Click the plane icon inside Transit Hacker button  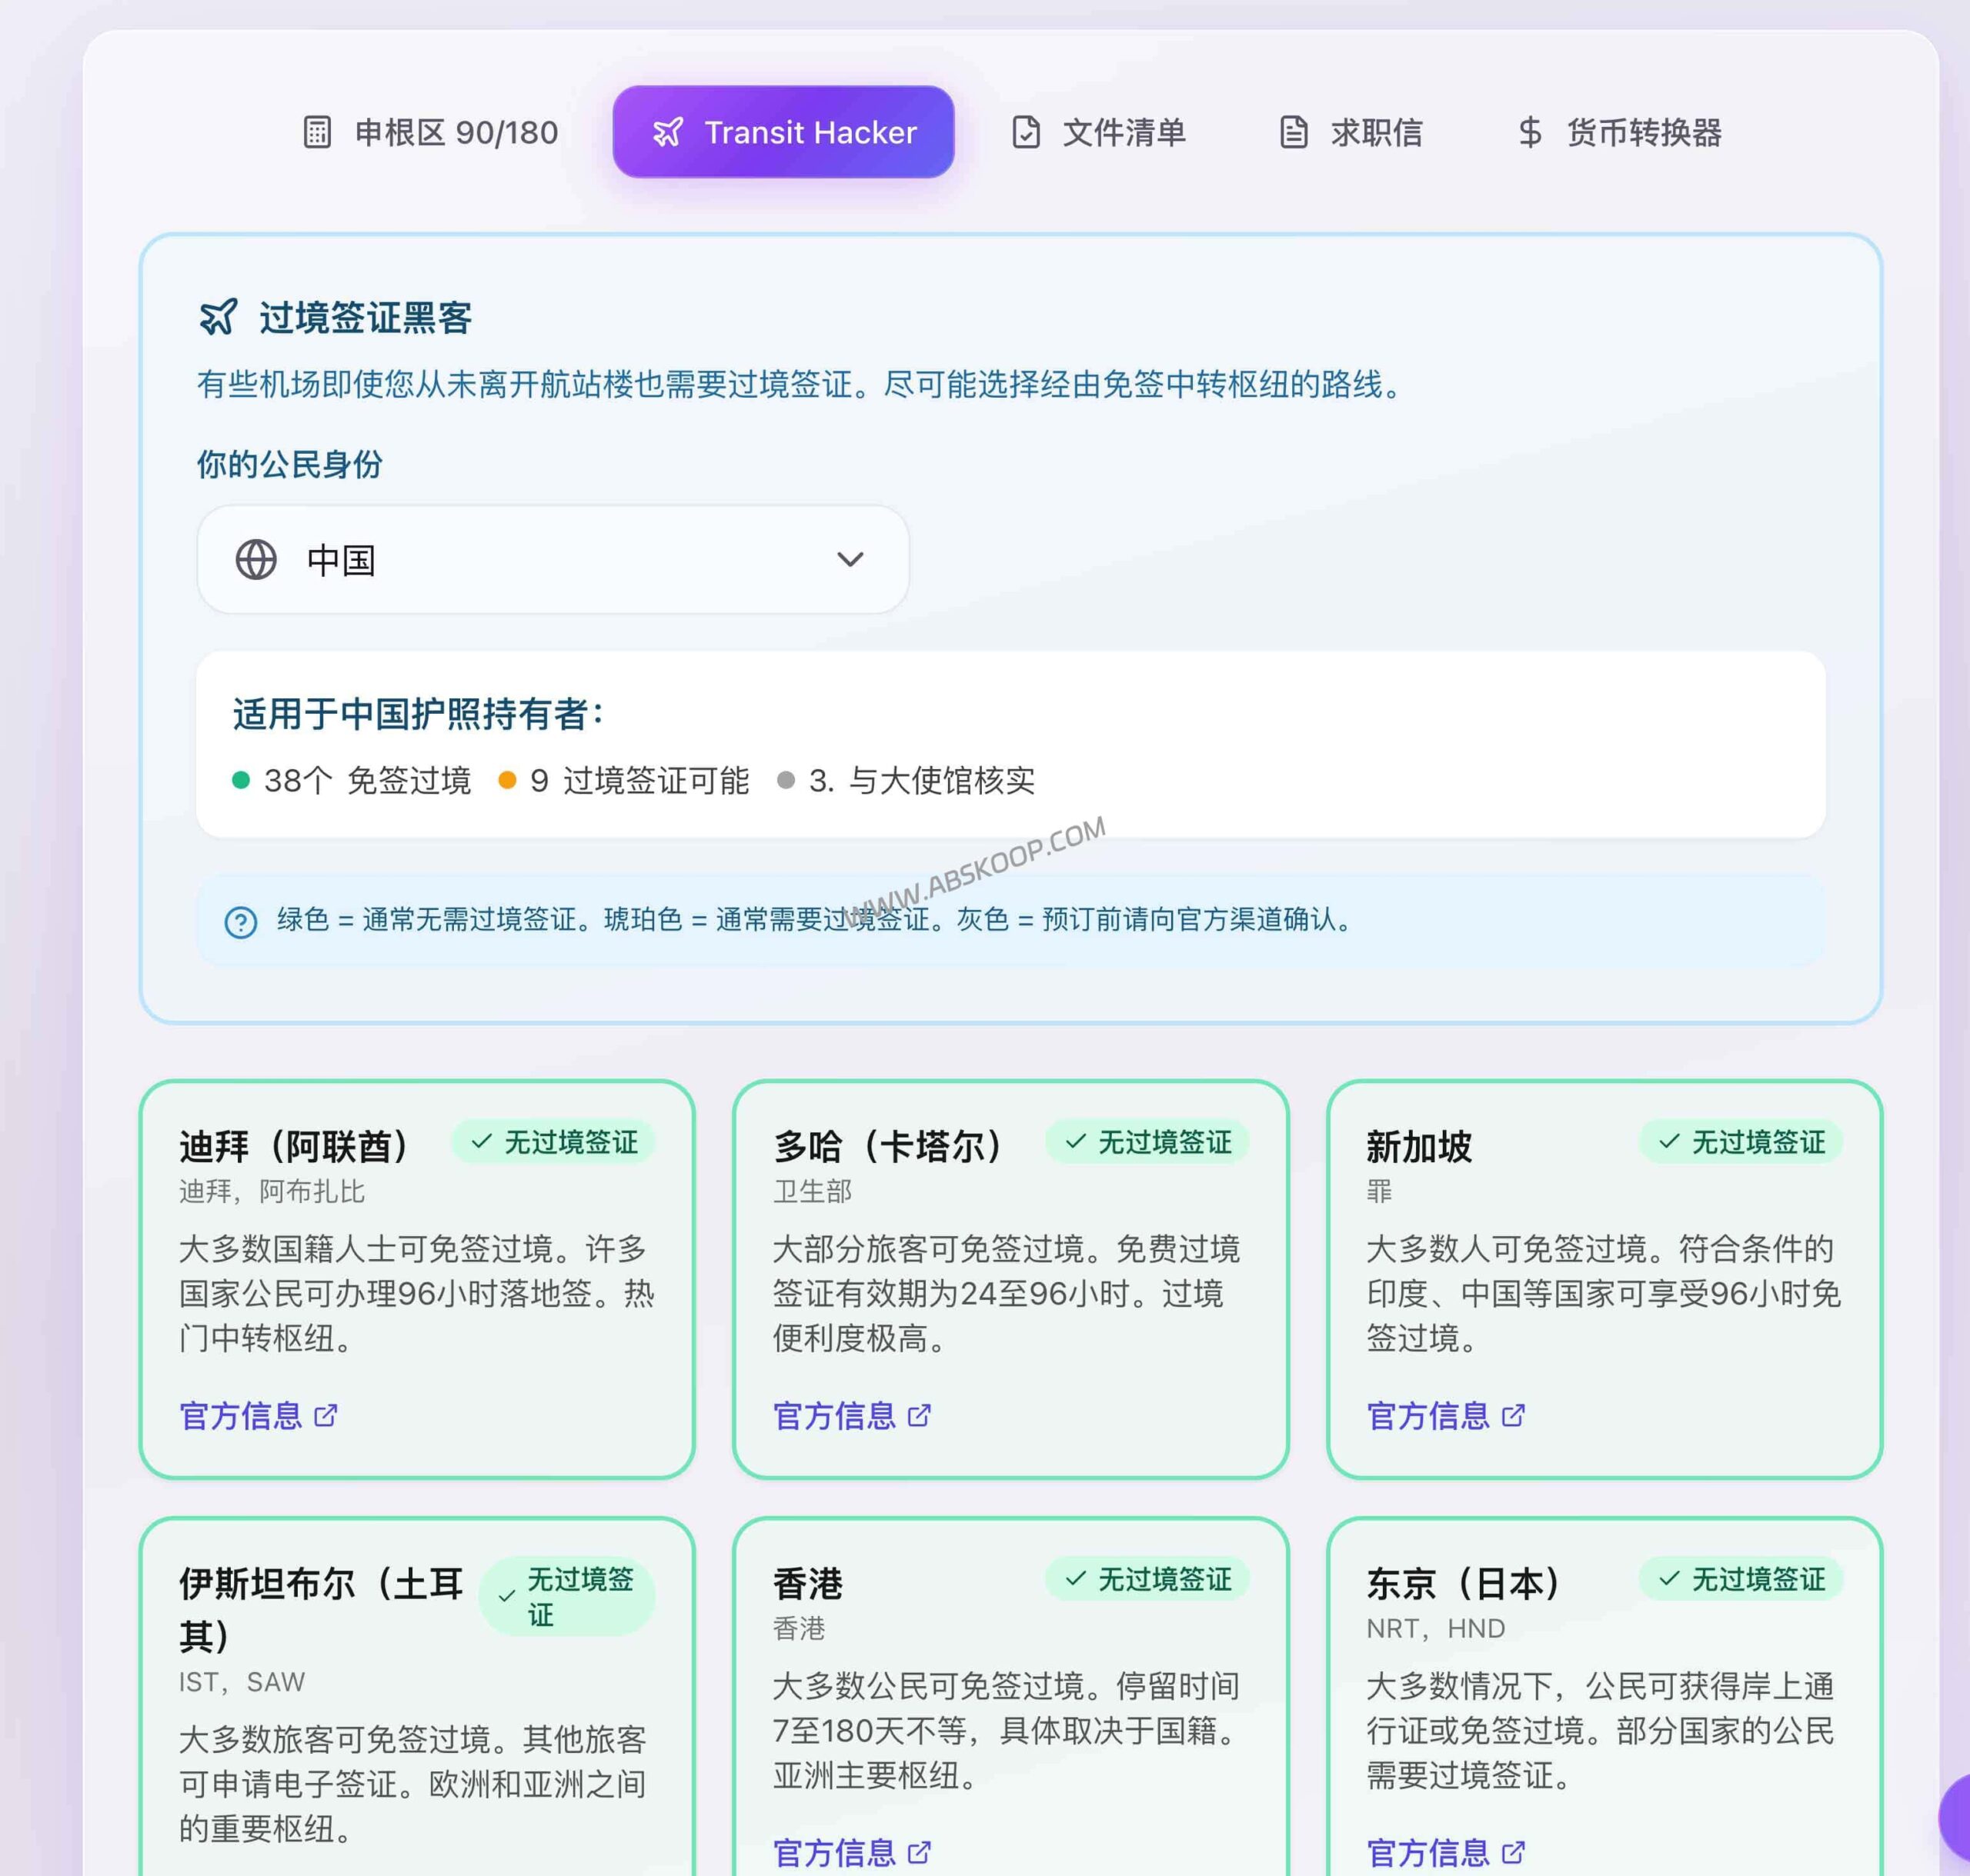(x=670, y=131)
